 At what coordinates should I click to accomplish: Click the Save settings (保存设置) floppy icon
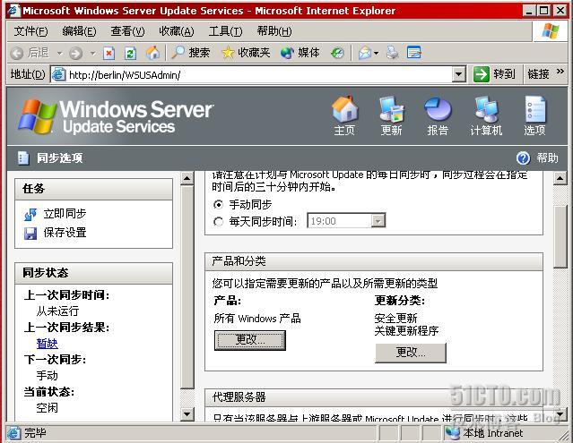30,234
